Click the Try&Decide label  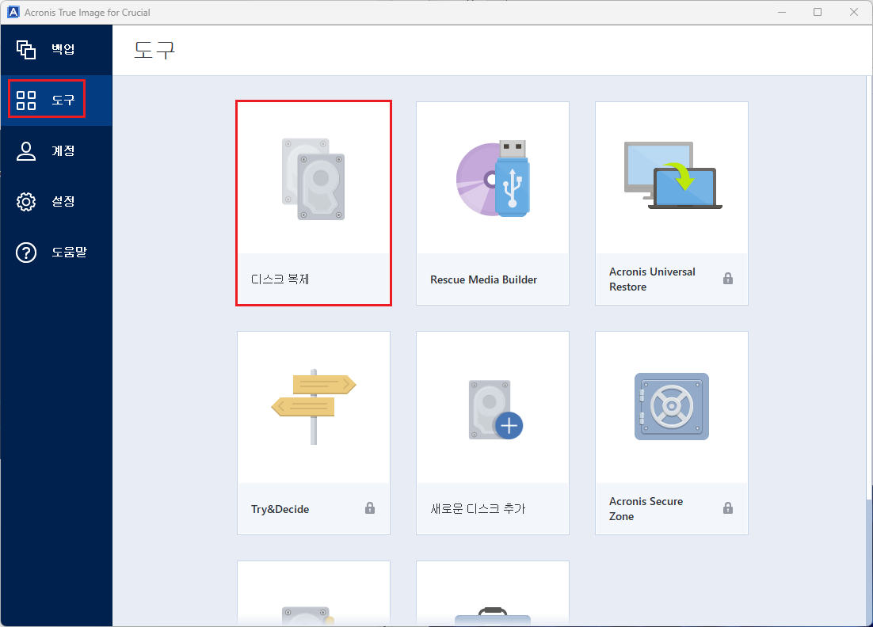coord(280,509)
